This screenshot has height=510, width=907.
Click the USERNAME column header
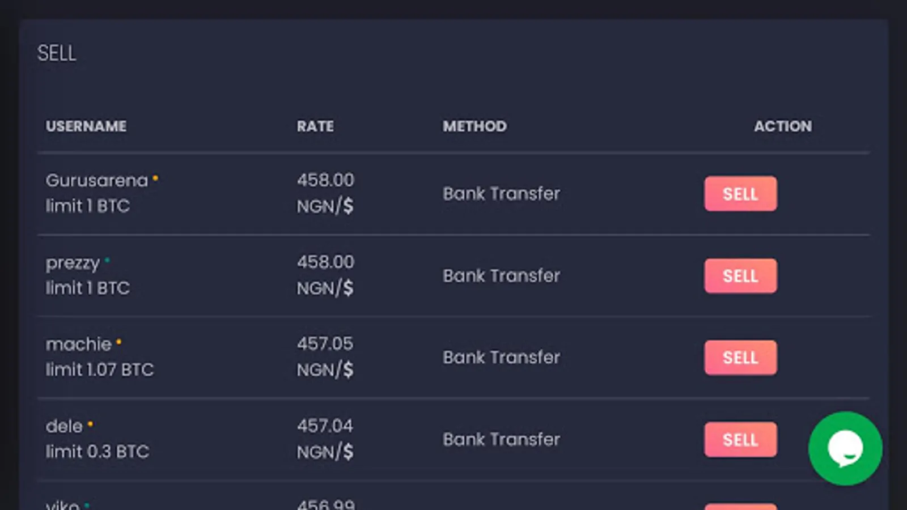(x=86, y=126)
